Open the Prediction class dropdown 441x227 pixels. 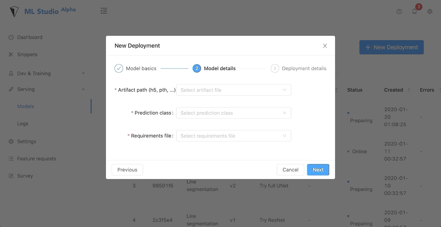pos(233,113)
